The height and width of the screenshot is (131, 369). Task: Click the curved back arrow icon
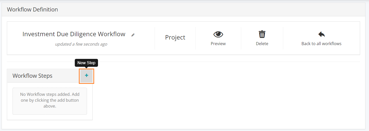(x=322, y=34)
